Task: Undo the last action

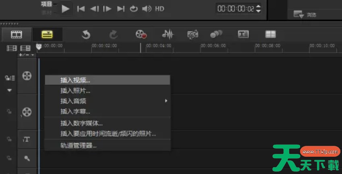Action: pyautogui.click(x=86, y=35)
